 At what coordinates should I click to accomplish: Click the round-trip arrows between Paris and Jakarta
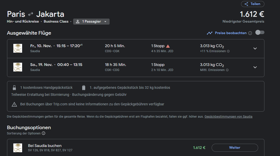coord(30,14)
